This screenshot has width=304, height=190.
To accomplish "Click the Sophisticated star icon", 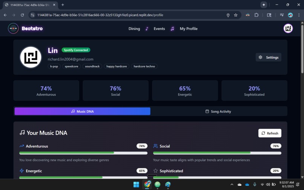I will 155,171.
